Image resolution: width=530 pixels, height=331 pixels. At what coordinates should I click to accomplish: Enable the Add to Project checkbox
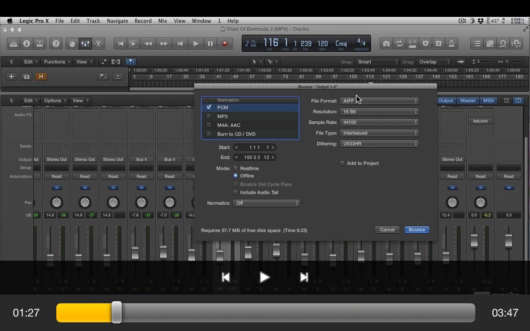pyautogui.click(x=342, y=163)
